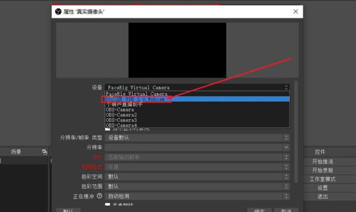Image resolution: width=356 pixels, height=212 pixels.
Task: Select OBS-Camera in the device list
Action: coord(120,110)
